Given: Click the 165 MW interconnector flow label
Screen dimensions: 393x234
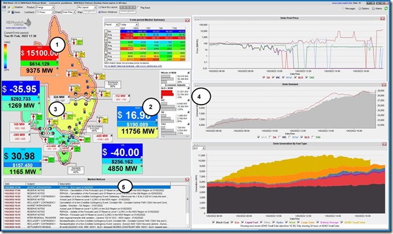Looking at the screenshot, I should (19, 126).
